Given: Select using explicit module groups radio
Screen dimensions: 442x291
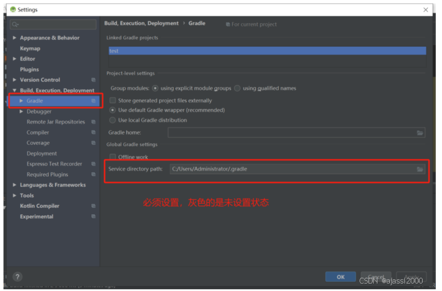Looking at the screenshot, I should tap(155, 88).
